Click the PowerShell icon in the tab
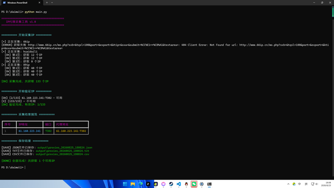This screenshot has width=334, height=188. coord(4,3)
